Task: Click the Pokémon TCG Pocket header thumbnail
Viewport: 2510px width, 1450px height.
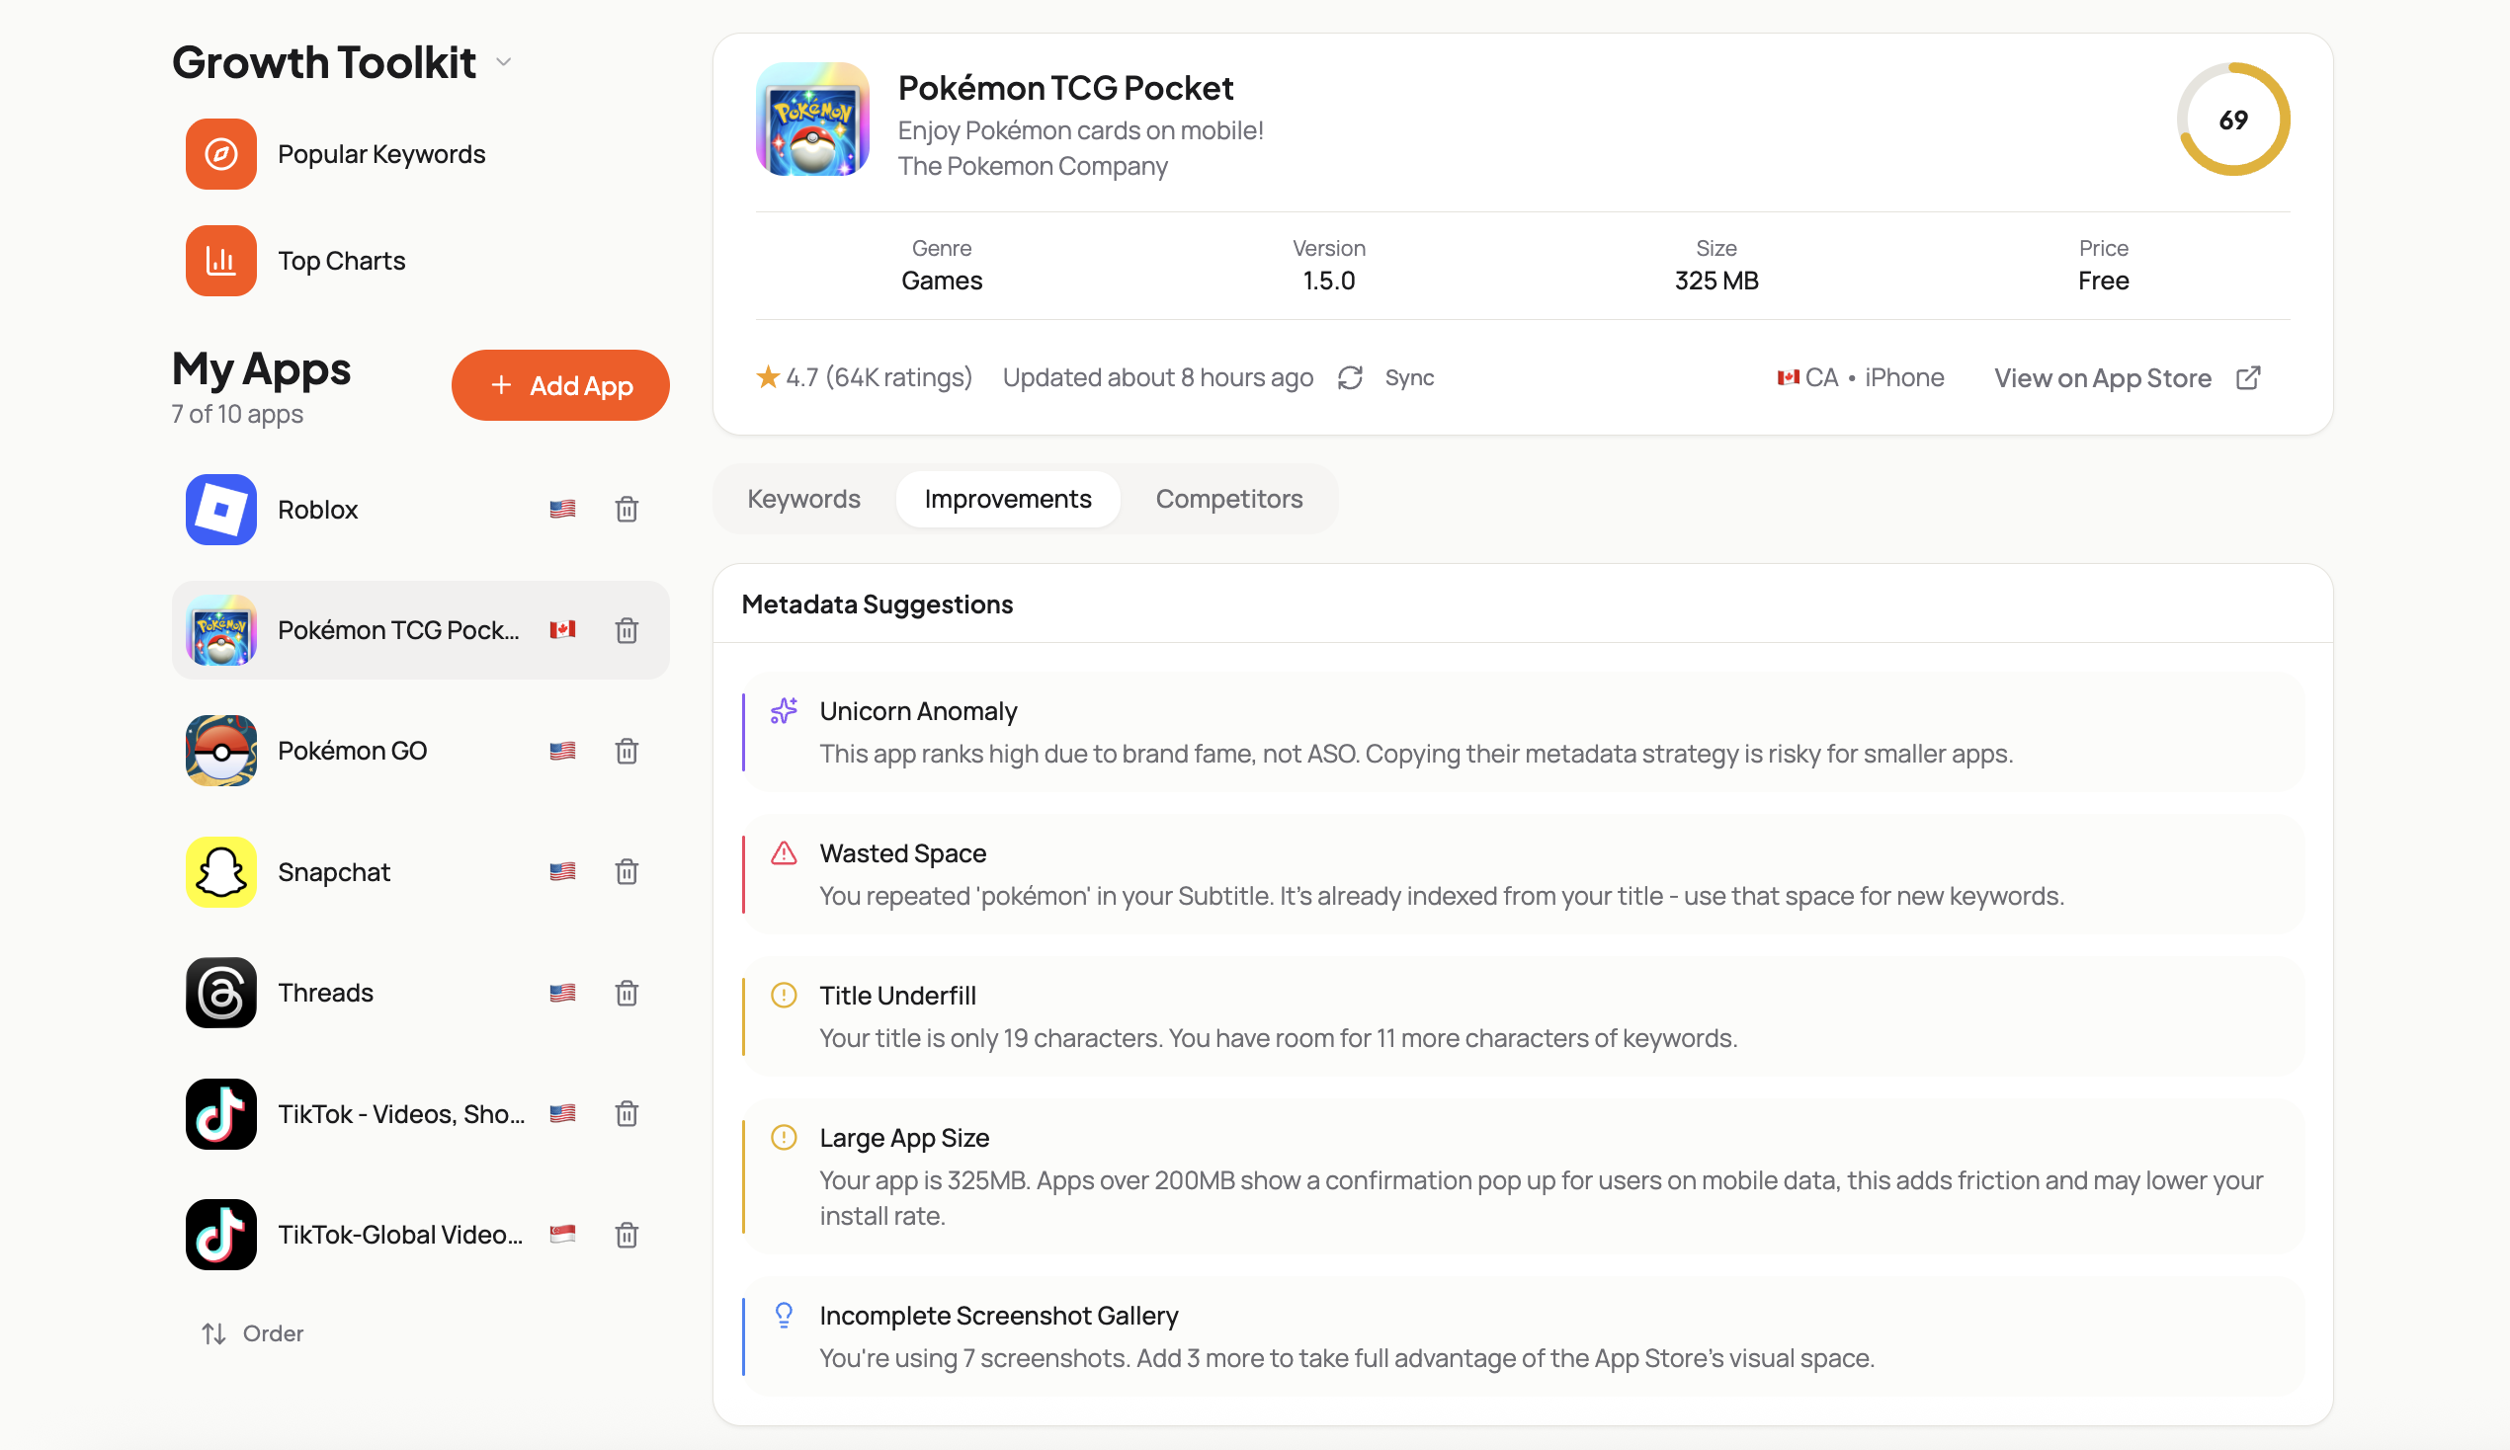Action: (811, 121)
